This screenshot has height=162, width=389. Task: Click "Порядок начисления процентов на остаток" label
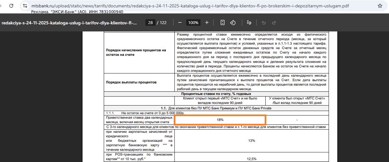[136, 52]
